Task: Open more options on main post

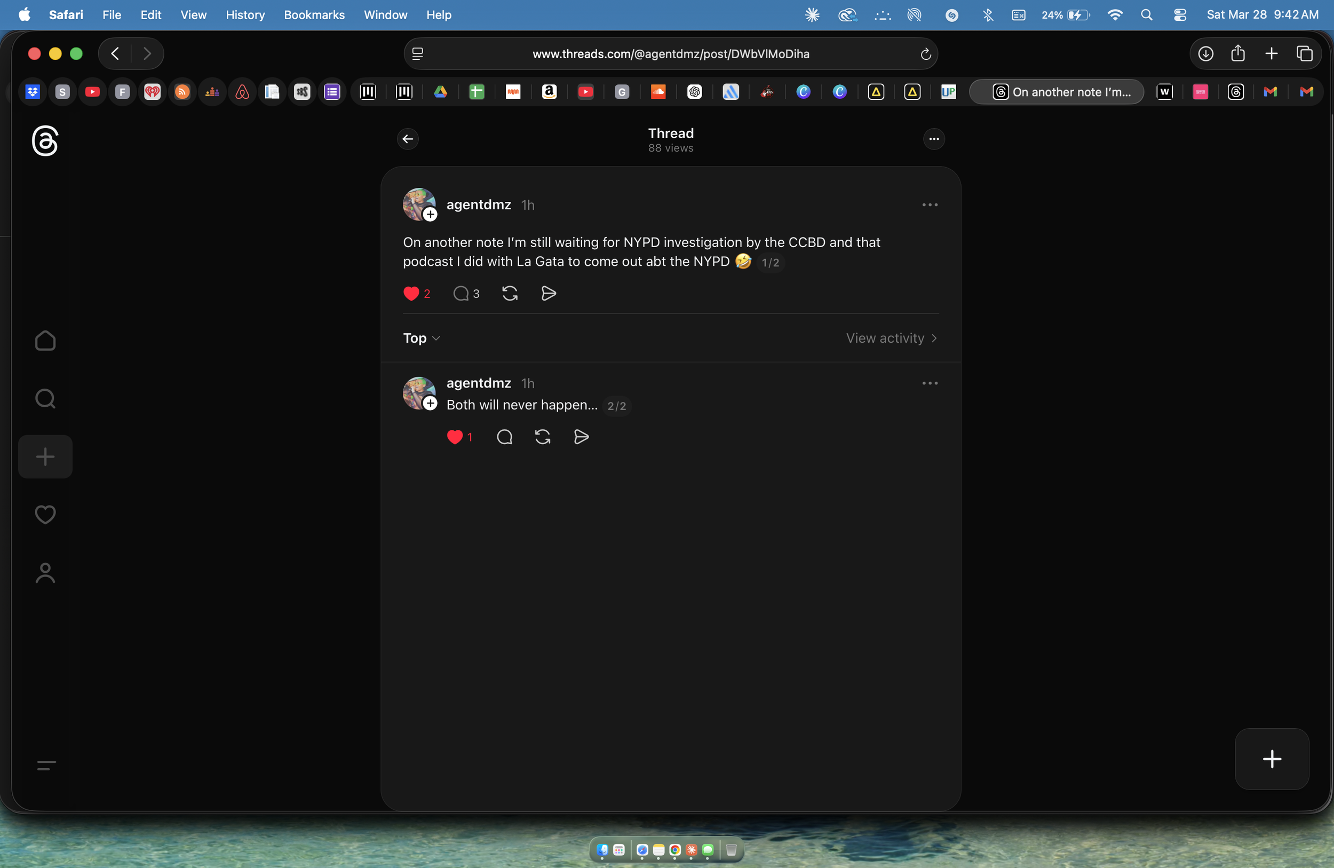Action: (x=930, y=204)
